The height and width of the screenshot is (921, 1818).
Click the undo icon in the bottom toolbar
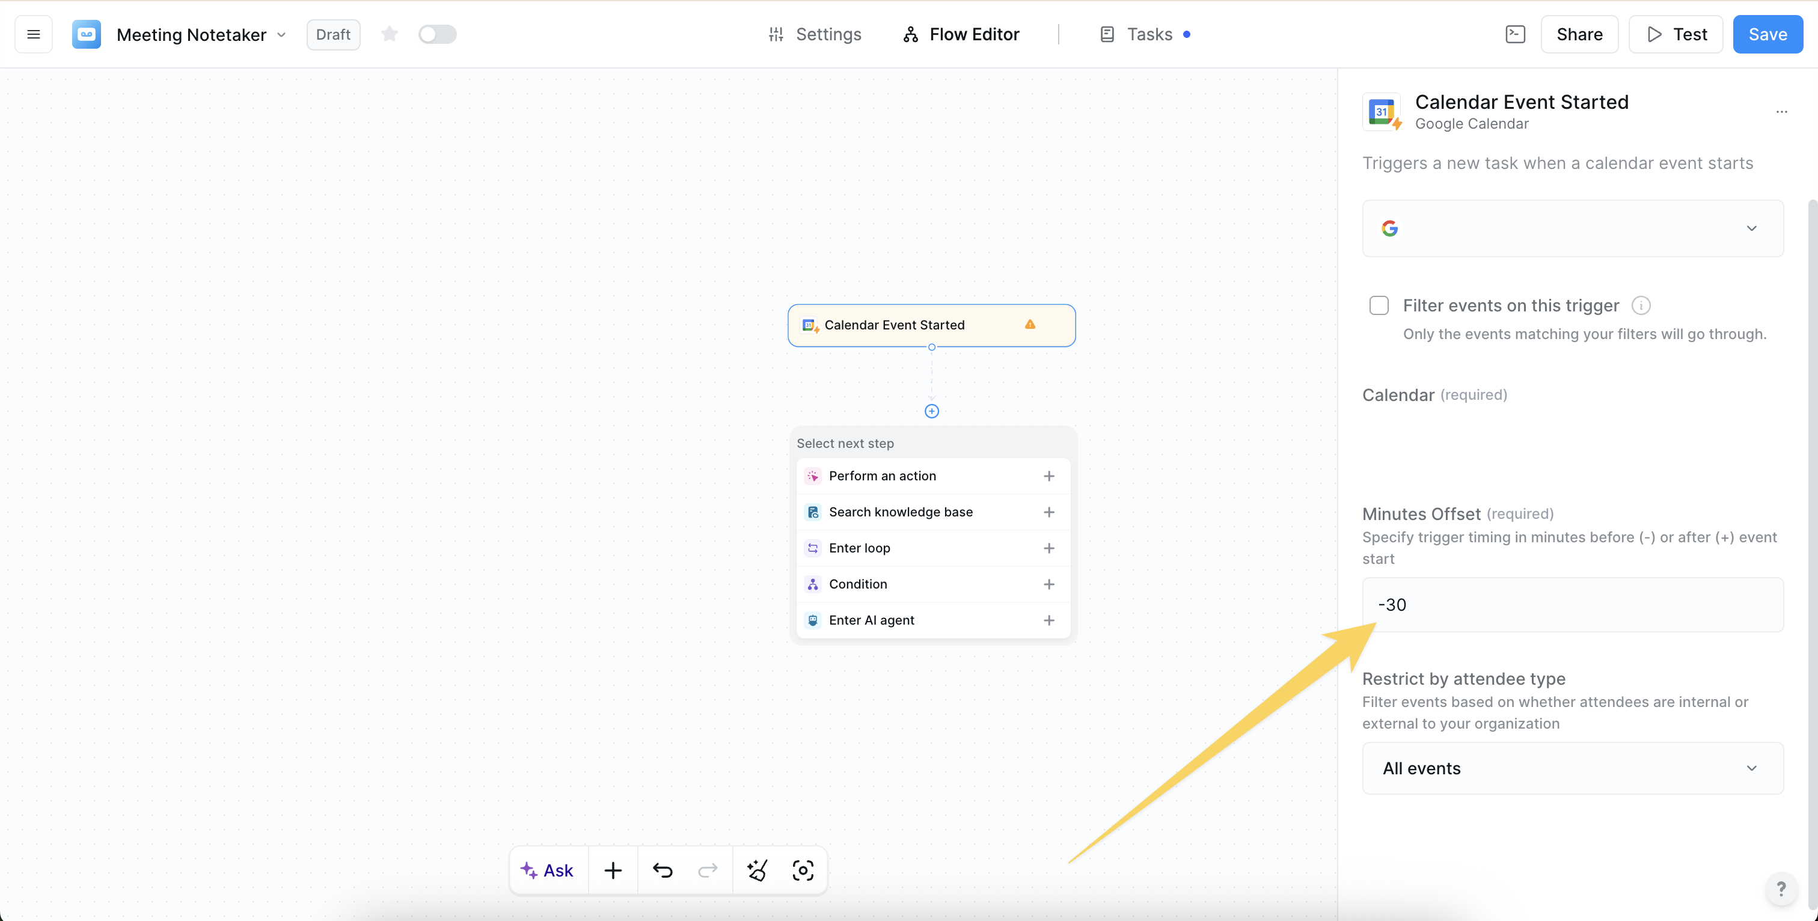point(662,869)
